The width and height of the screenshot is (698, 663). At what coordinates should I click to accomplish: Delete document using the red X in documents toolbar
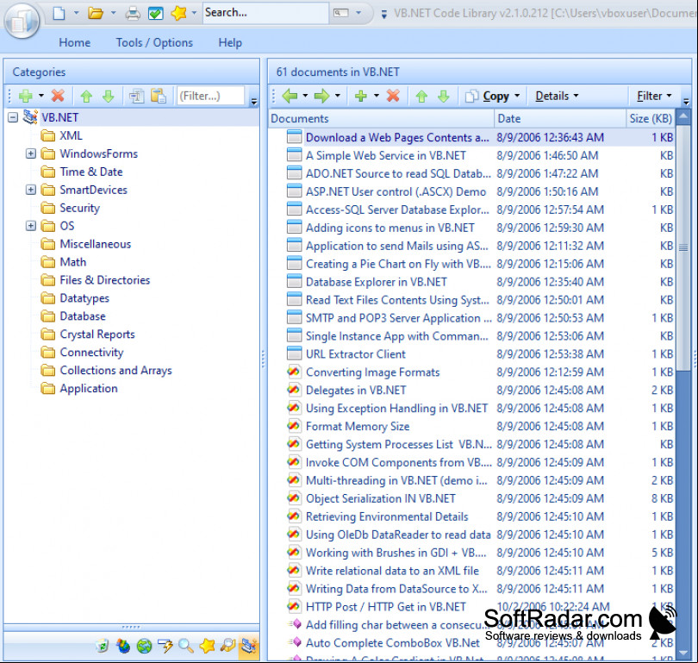(x=393, y=96)
